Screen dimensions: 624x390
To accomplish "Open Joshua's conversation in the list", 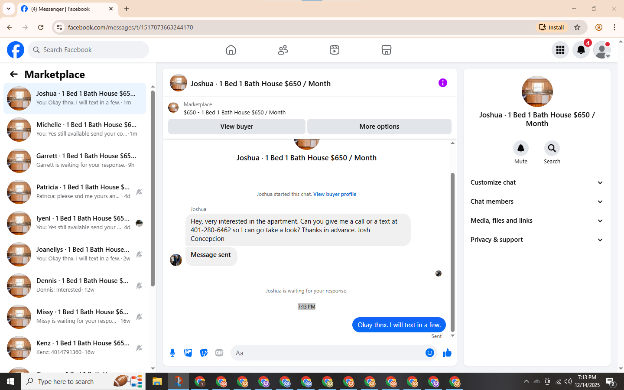I will [75, 98].
